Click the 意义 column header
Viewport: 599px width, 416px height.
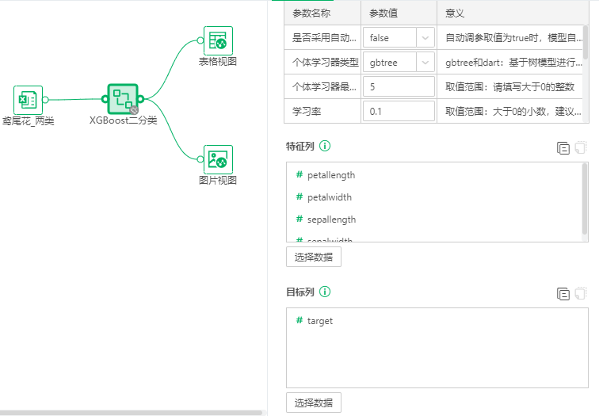point(513,13)
